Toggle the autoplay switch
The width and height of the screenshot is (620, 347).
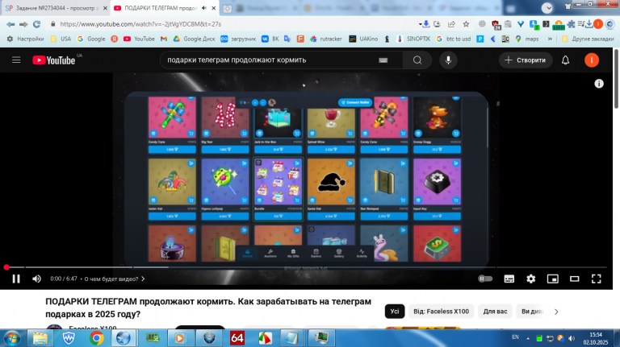[485, 279]
